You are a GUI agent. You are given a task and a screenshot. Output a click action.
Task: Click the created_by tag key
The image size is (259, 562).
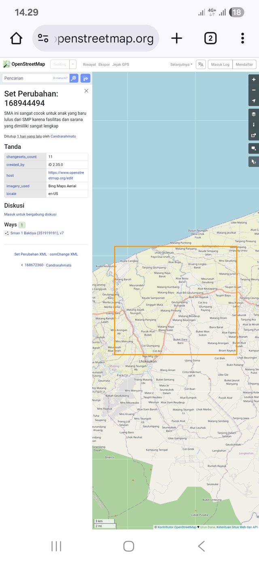pyautogui.click(x=15, y=165)
